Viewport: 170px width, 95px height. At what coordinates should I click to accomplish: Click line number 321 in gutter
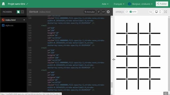[29, 26]
